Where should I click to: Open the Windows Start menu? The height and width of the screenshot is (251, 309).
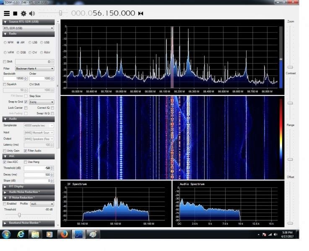click(x=6, y=234)
